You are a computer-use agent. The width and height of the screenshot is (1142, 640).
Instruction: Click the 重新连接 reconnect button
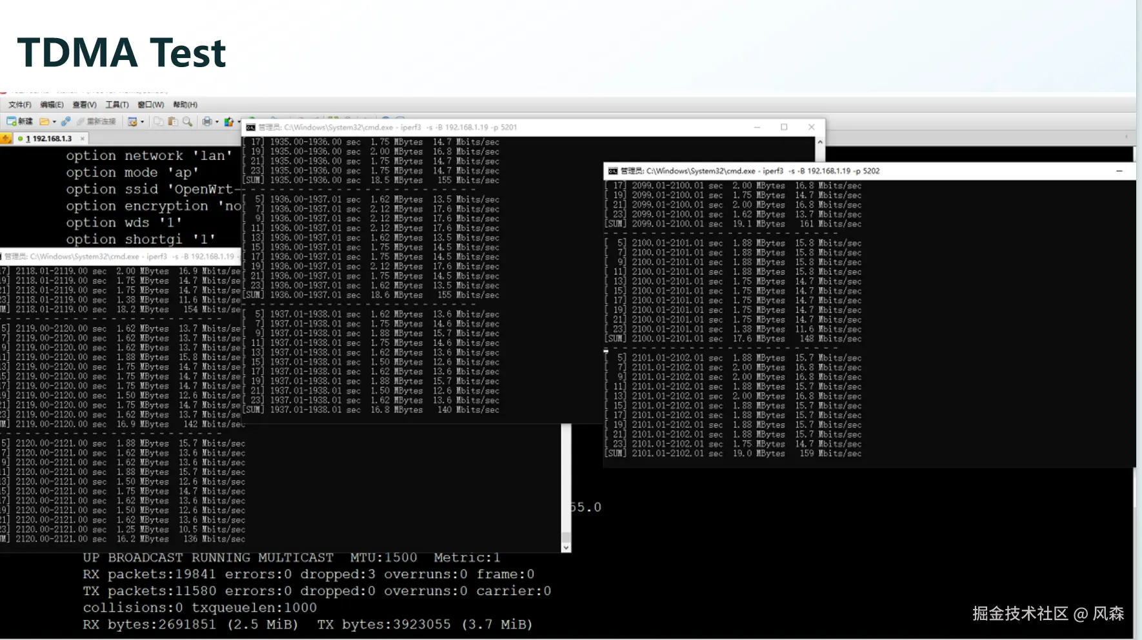pos(96,121)
